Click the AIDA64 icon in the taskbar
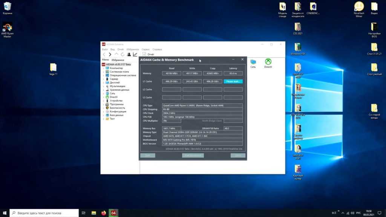 click(113, 213)
